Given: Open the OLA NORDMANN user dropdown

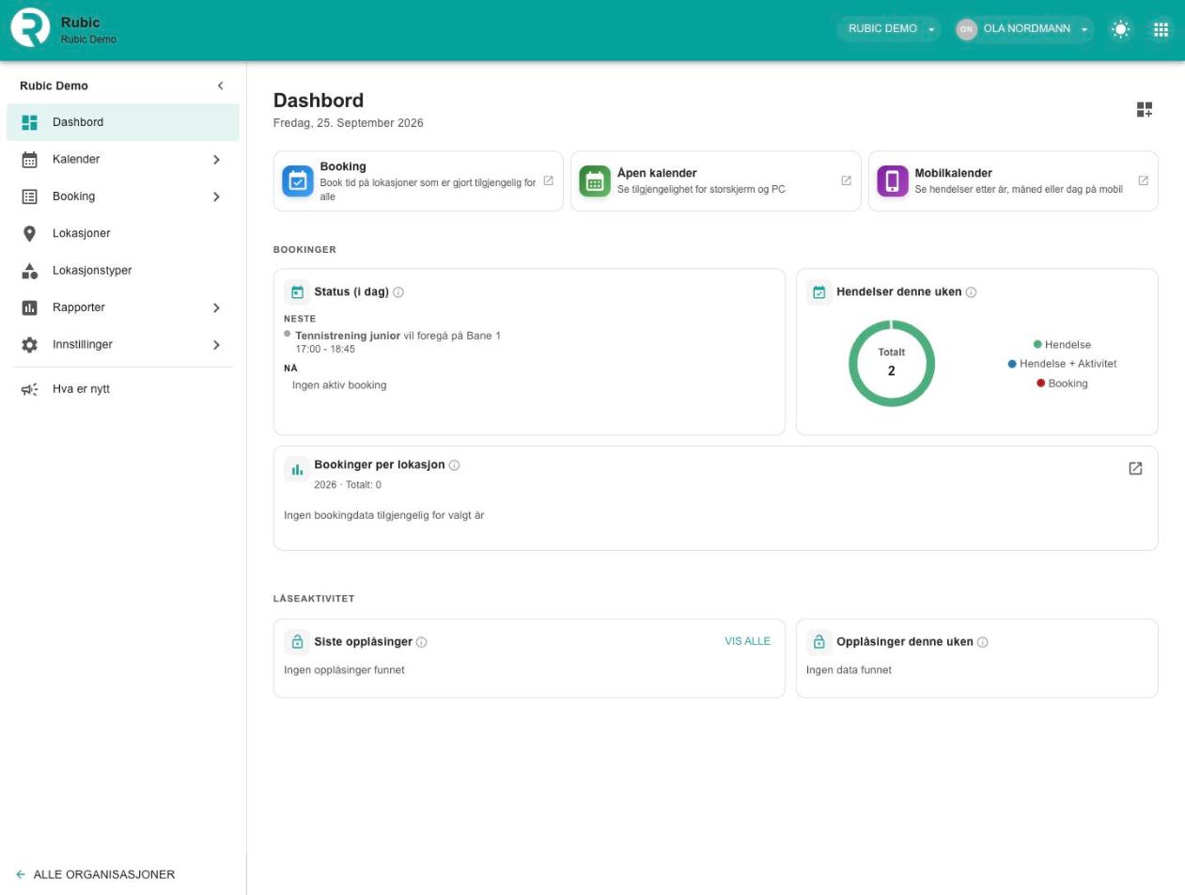Looking at the screenshot, I should point(1024,29).
